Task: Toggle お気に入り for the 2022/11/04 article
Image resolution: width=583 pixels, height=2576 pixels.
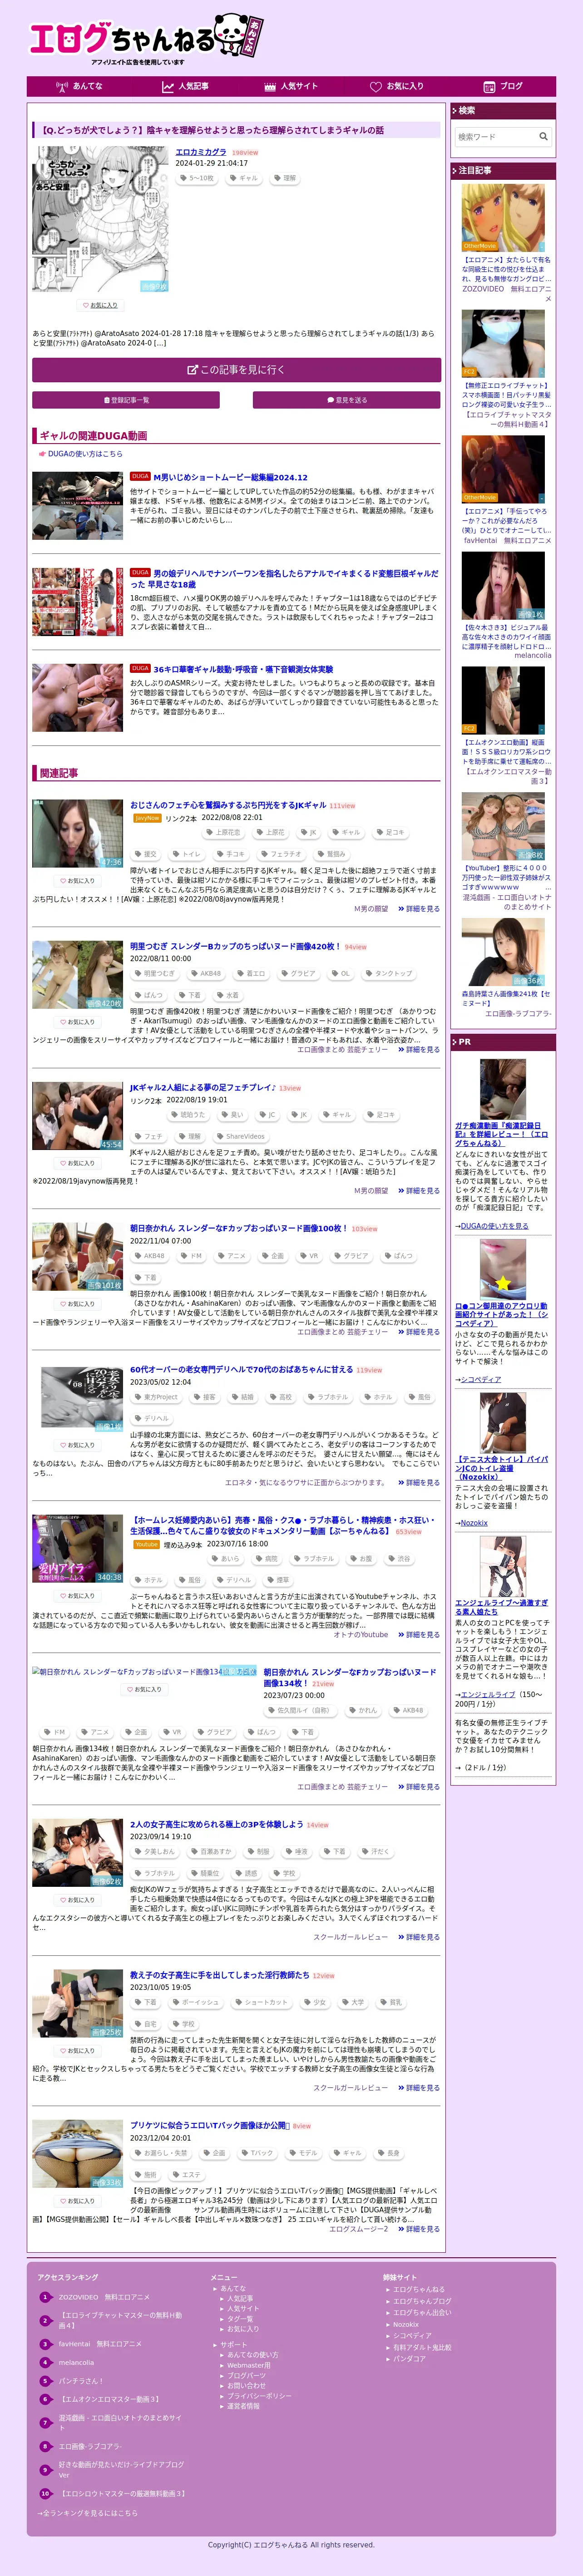Action: tap(77, 1304)
